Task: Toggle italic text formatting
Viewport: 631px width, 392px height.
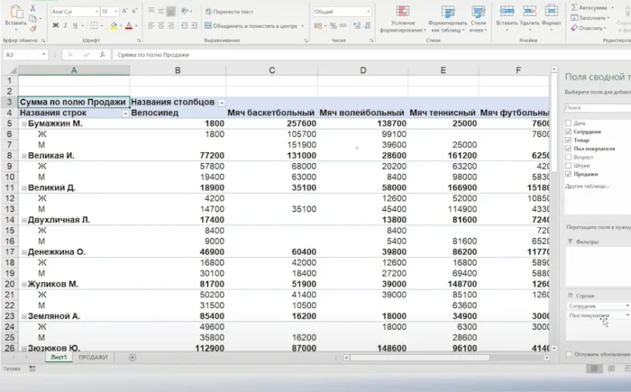Action: (67, 26)
